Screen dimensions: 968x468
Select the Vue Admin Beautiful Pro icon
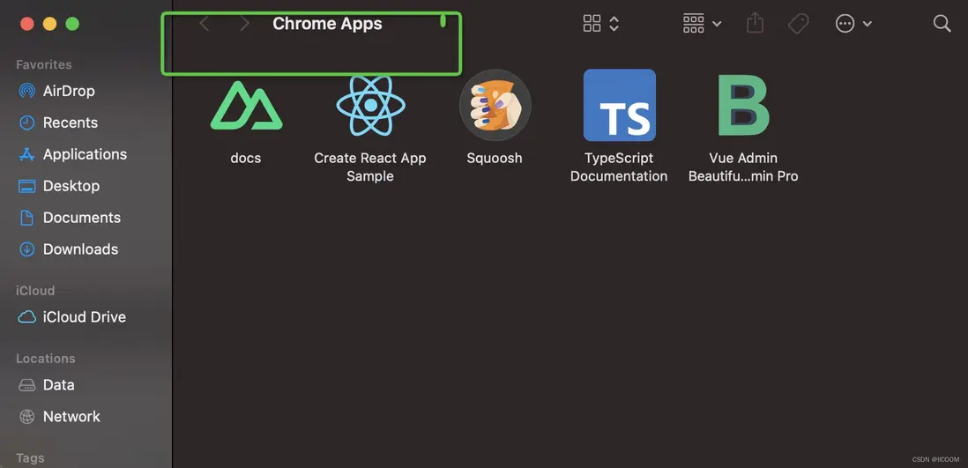coord(743,105)
